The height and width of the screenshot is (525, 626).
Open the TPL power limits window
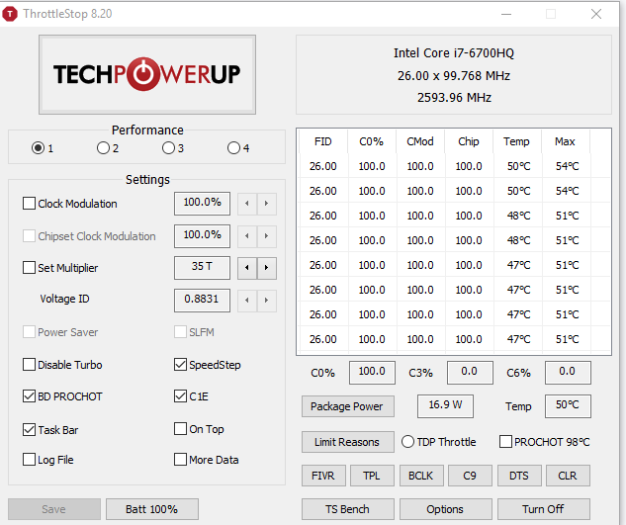point(372,476)
